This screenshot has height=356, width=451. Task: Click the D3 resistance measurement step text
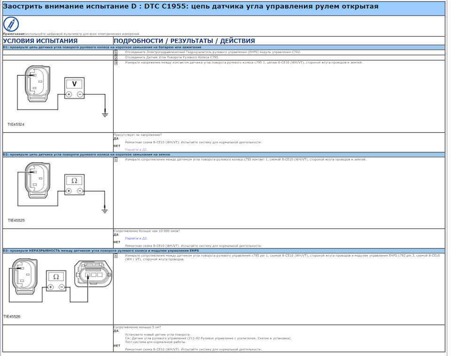pyautogui.click(x=282, y=257)
